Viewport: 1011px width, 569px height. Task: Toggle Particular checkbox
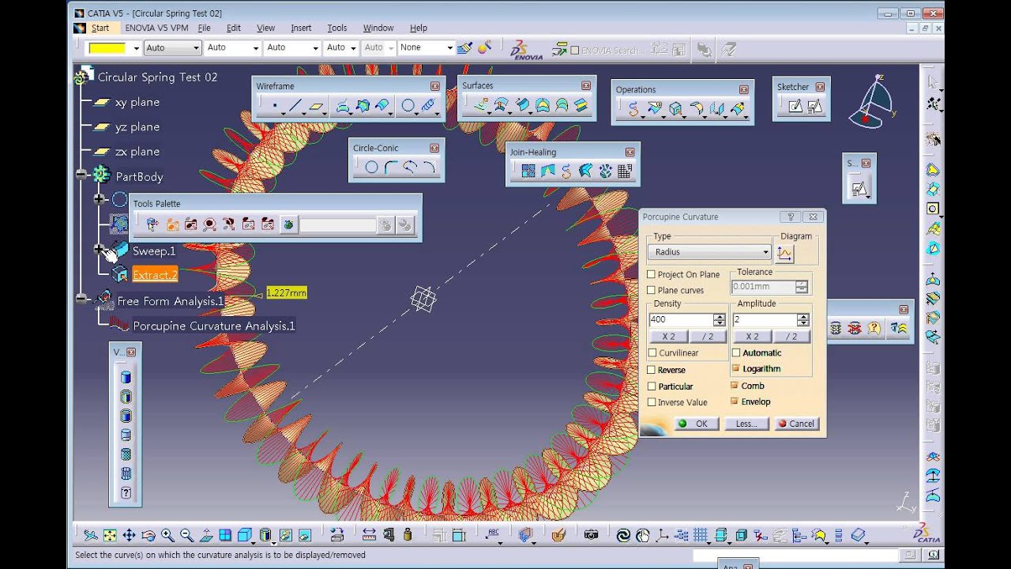coord(652,386)
